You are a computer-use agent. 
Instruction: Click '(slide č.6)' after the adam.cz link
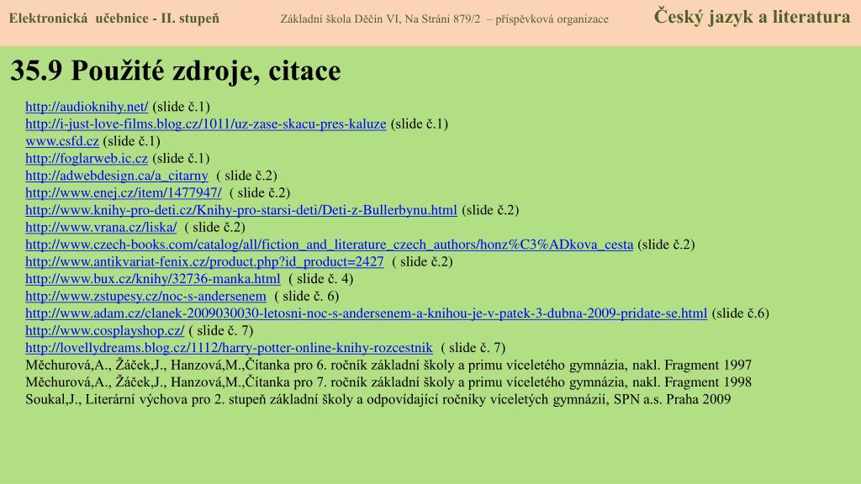[x=740, y=313]
